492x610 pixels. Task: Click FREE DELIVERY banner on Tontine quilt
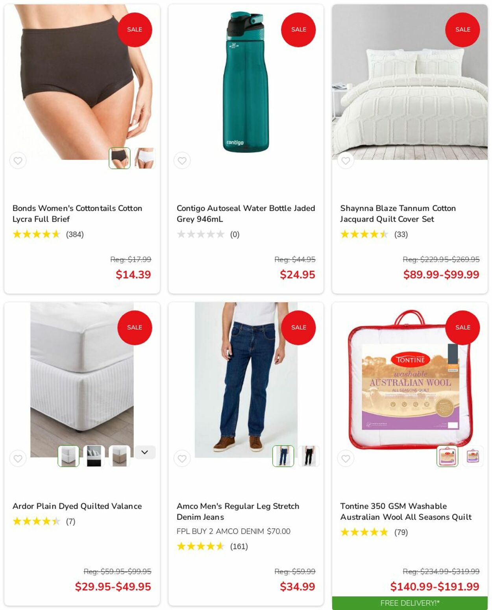tap(410, 603)
